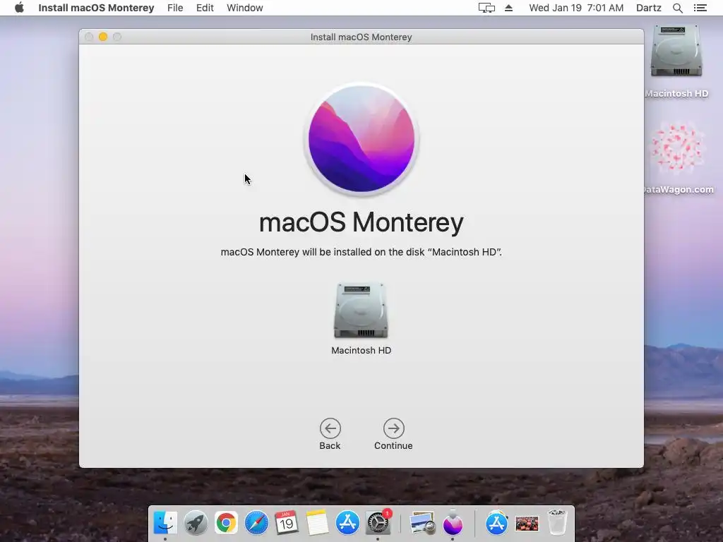Click the large "macOS Monterey" heading

[x=361, y=222]
